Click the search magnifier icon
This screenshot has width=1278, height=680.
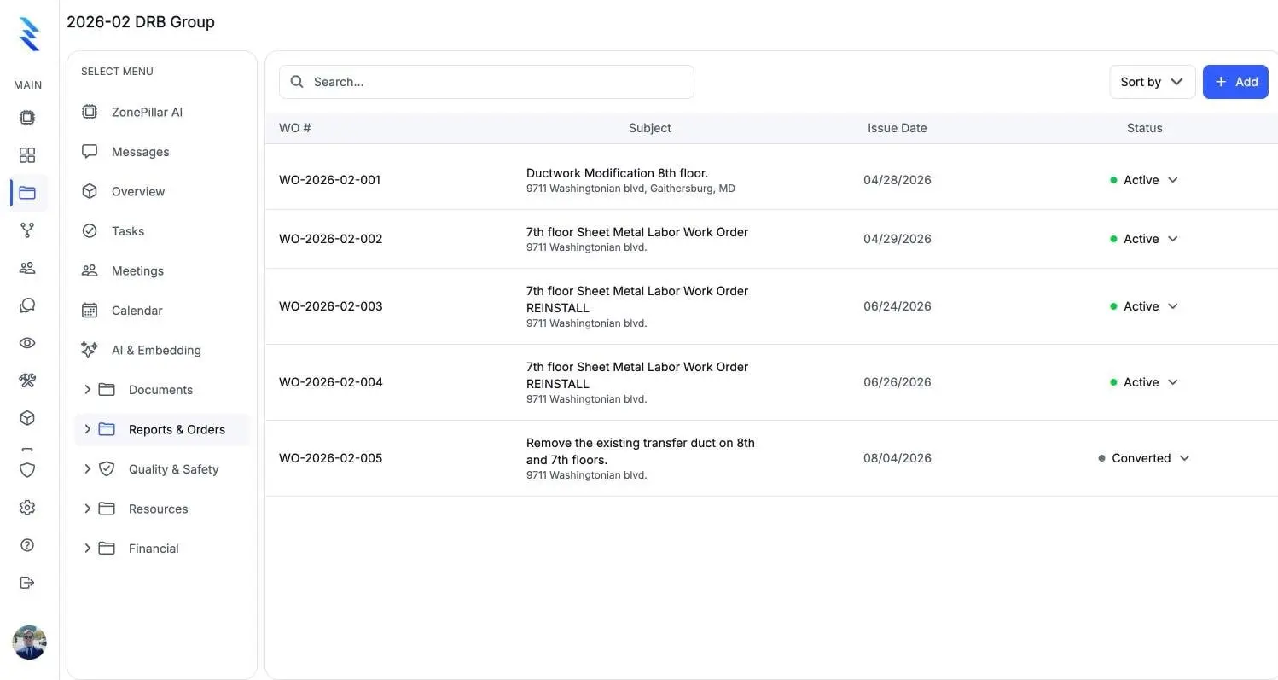point(297,82)
